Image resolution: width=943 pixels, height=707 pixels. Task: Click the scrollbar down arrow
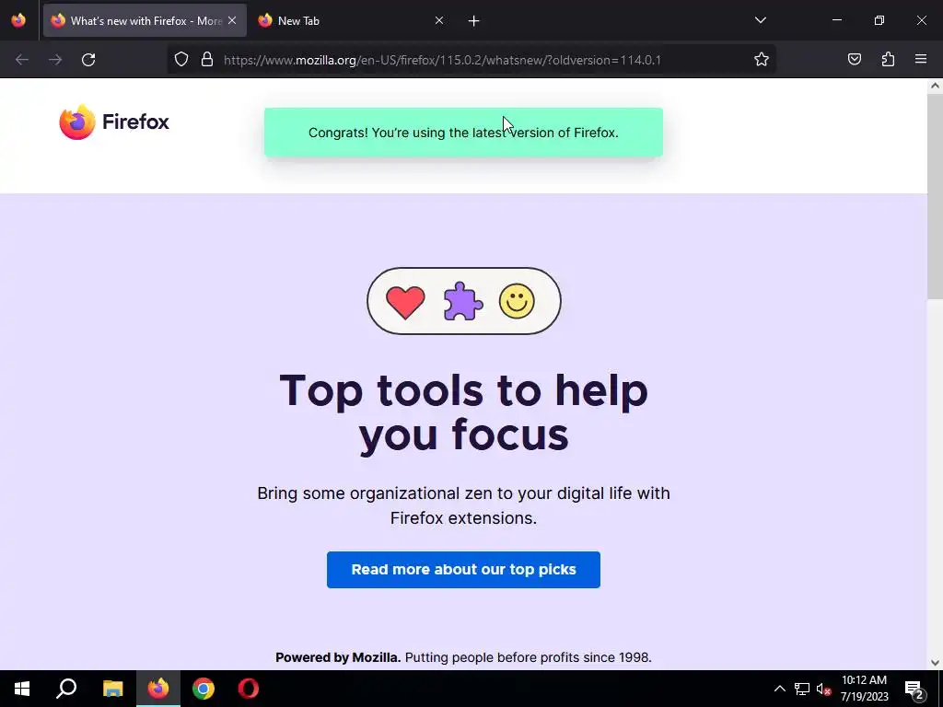pyautogui.click(x=936, y=663)
